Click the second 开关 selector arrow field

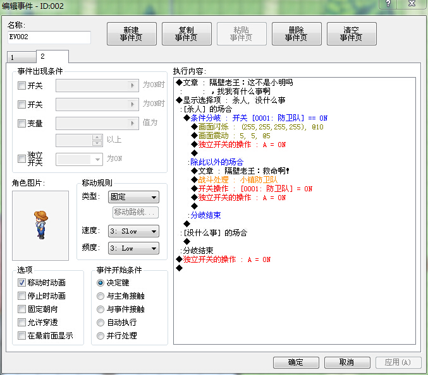click(x=97, y=104)
